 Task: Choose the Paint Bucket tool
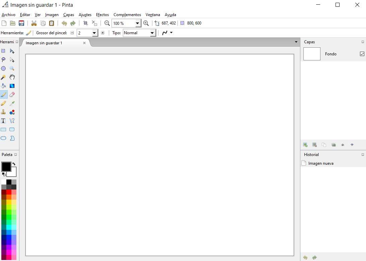pos(3,86)
